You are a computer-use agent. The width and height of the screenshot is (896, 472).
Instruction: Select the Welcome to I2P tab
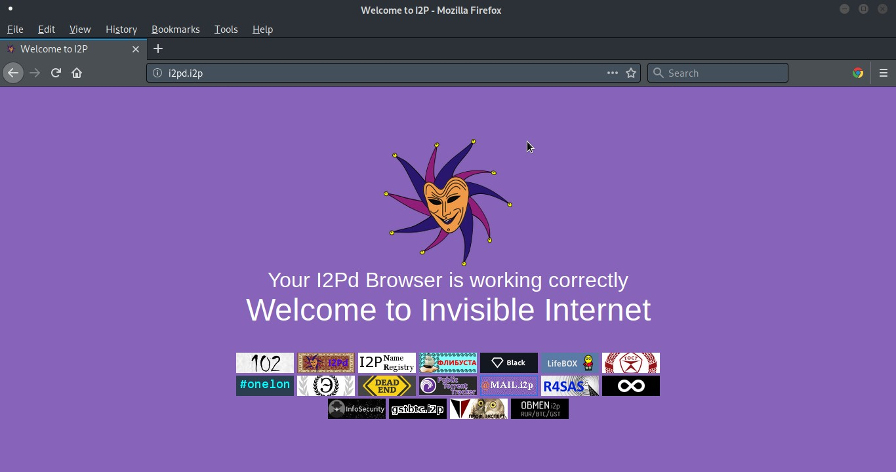point(73,49)
